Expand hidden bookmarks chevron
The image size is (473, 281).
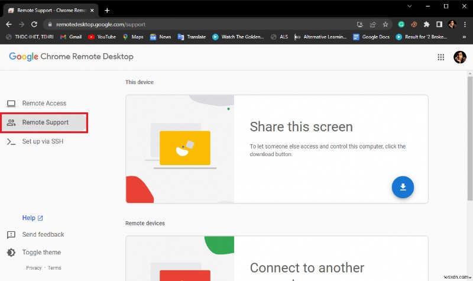pos(464,37)
